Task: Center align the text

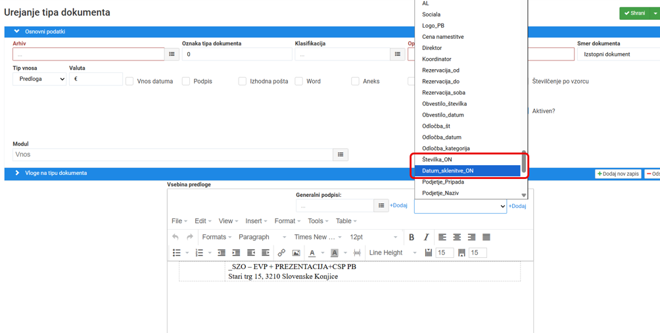Action: (457, 237)
